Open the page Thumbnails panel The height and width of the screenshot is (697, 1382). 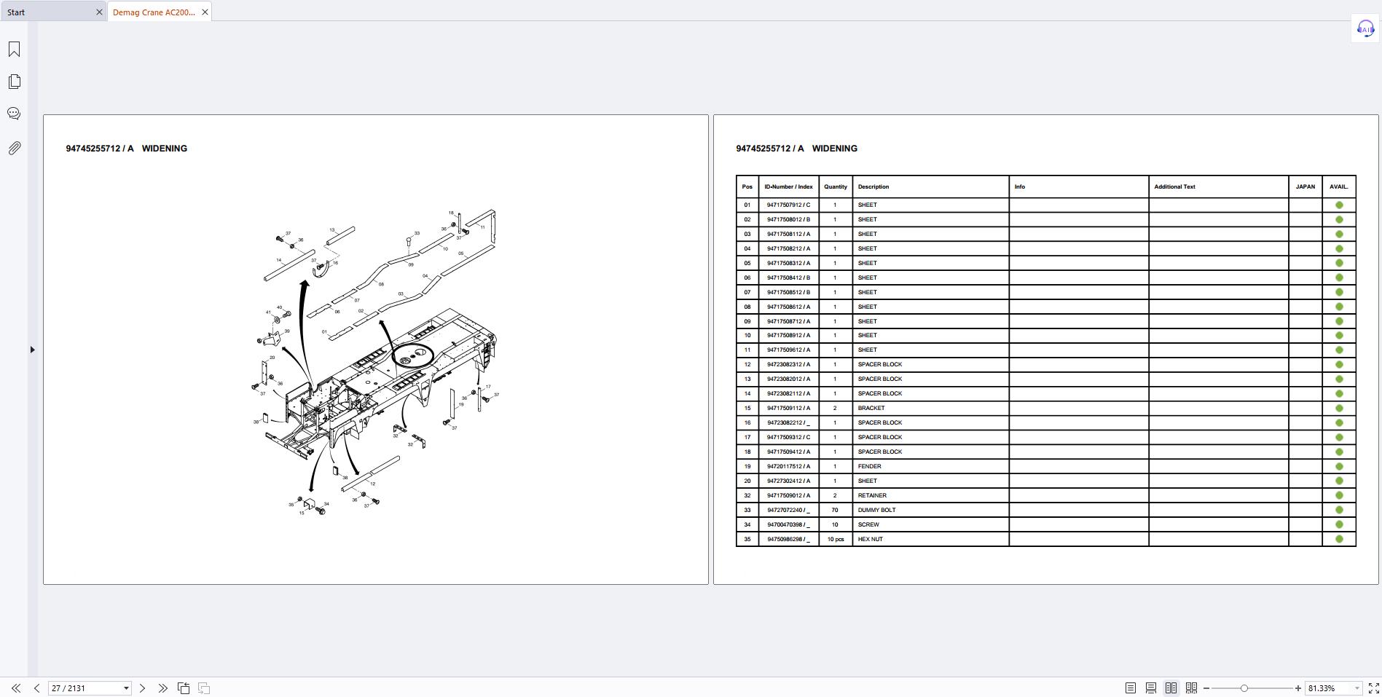[x=14, y=81]
